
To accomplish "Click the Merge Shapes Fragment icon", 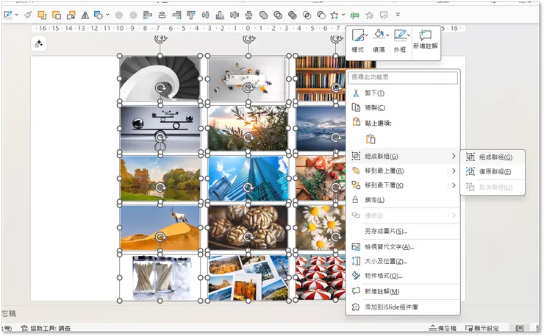I will pos(293,15).
